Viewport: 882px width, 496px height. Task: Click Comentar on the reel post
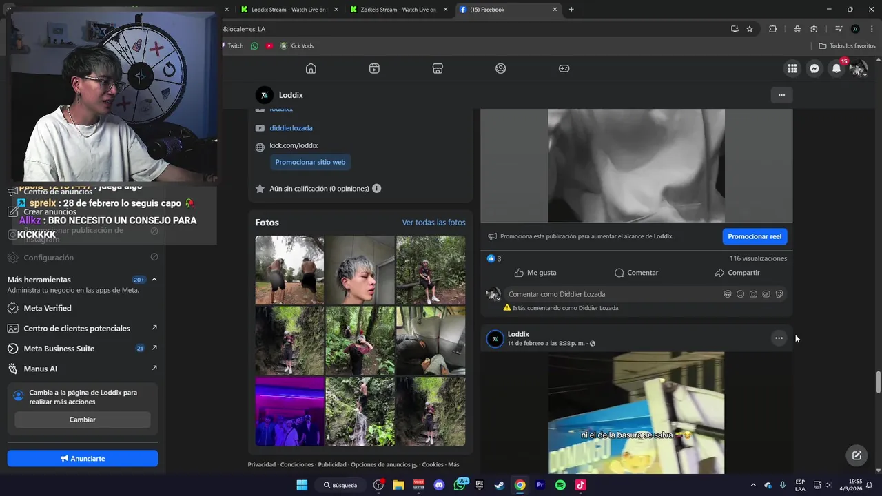tap(636, 273)
